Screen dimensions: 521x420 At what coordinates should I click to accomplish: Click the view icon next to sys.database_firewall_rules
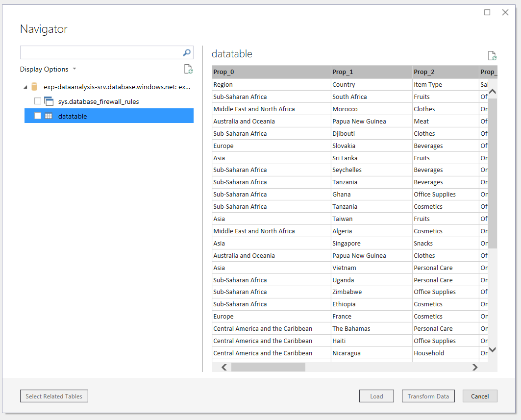coord(48,101)
